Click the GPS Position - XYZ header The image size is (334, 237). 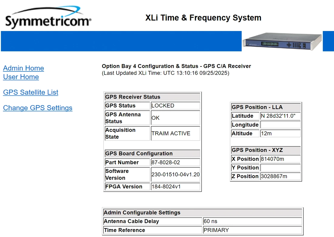[266, 150]
